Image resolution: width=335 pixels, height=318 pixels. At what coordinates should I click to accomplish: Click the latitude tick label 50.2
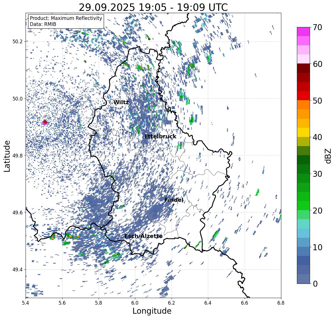18,42
